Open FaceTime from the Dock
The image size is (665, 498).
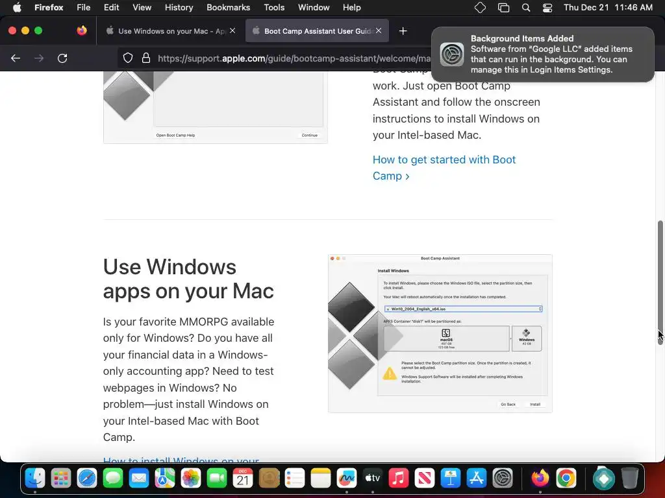217,479
